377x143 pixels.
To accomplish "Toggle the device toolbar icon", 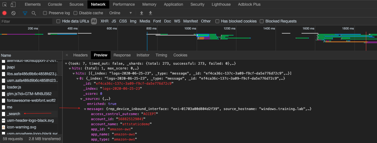I will point(13,4).
